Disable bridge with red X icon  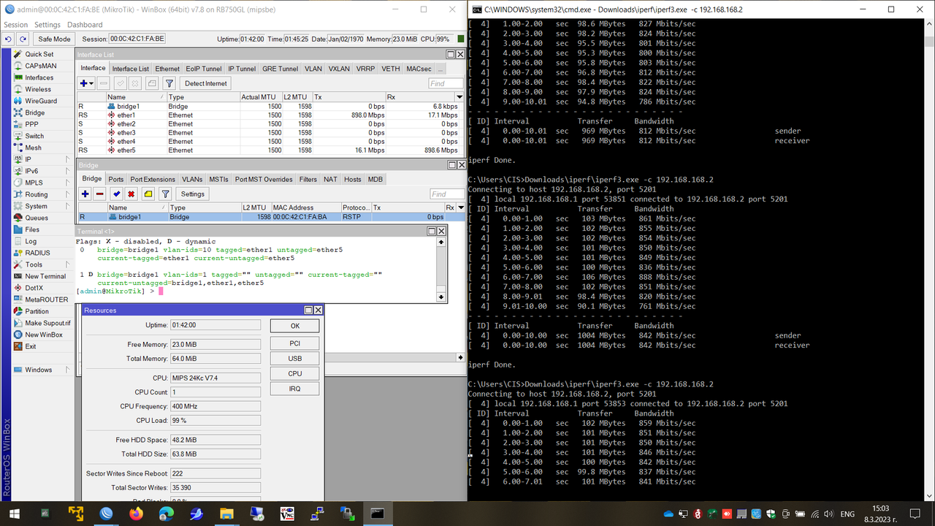[x=131, y=194]
